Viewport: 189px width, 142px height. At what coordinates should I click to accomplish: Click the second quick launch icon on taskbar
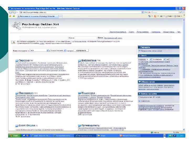[27, 136]
